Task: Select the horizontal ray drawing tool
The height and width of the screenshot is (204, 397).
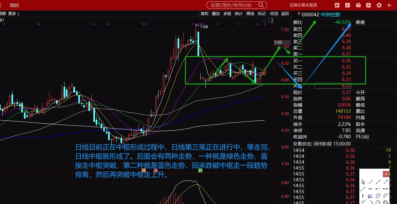Action: click(x=378, y=189)
